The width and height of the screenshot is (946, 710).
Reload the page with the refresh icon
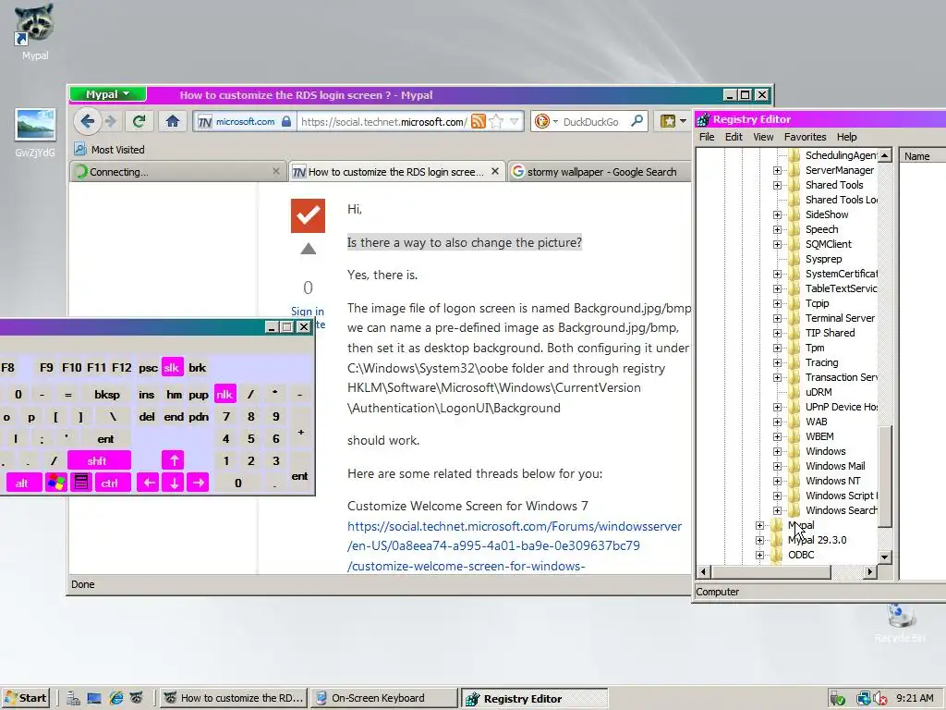139,121
